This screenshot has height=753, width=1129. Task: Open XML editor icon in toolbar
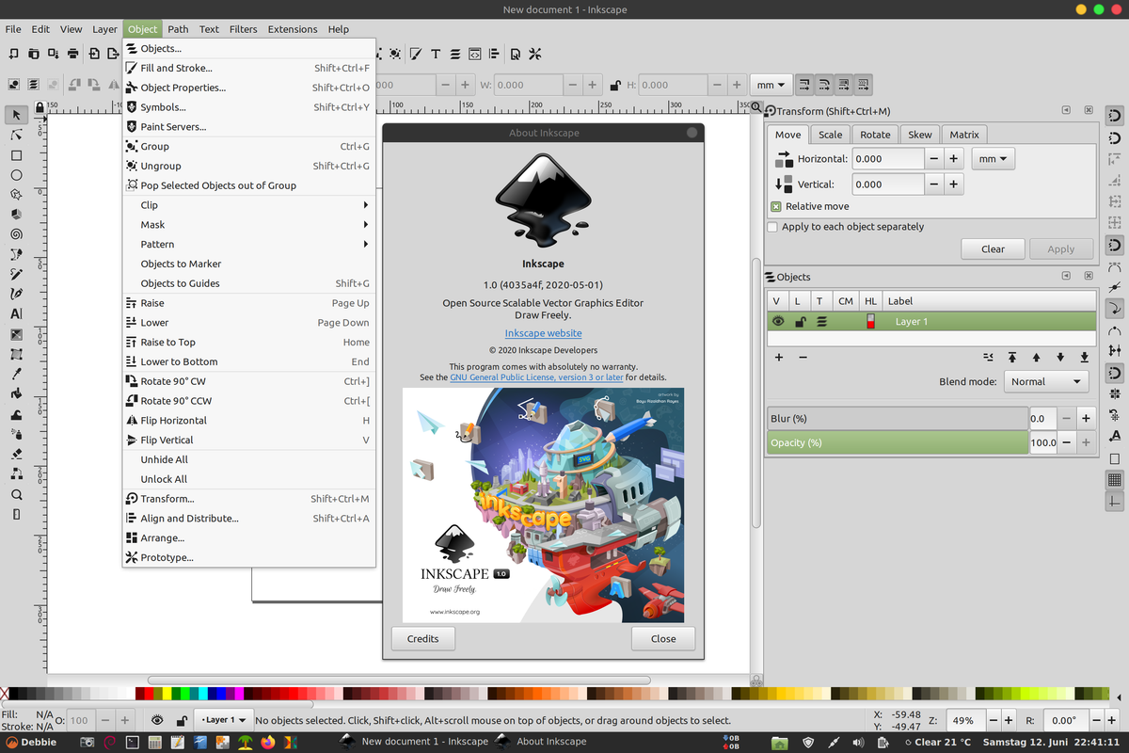coord(475,54)
